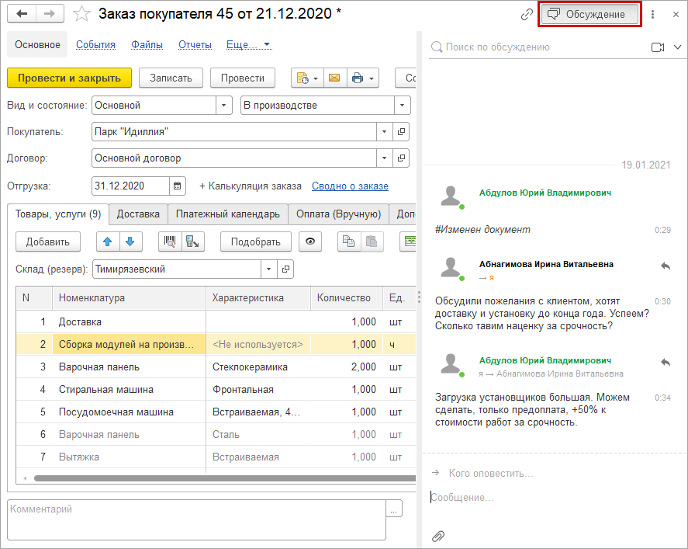Select the 'Посудомоечная машина' row
The height and width of the screenshot is (549, 688).
[x=216, y=412]
